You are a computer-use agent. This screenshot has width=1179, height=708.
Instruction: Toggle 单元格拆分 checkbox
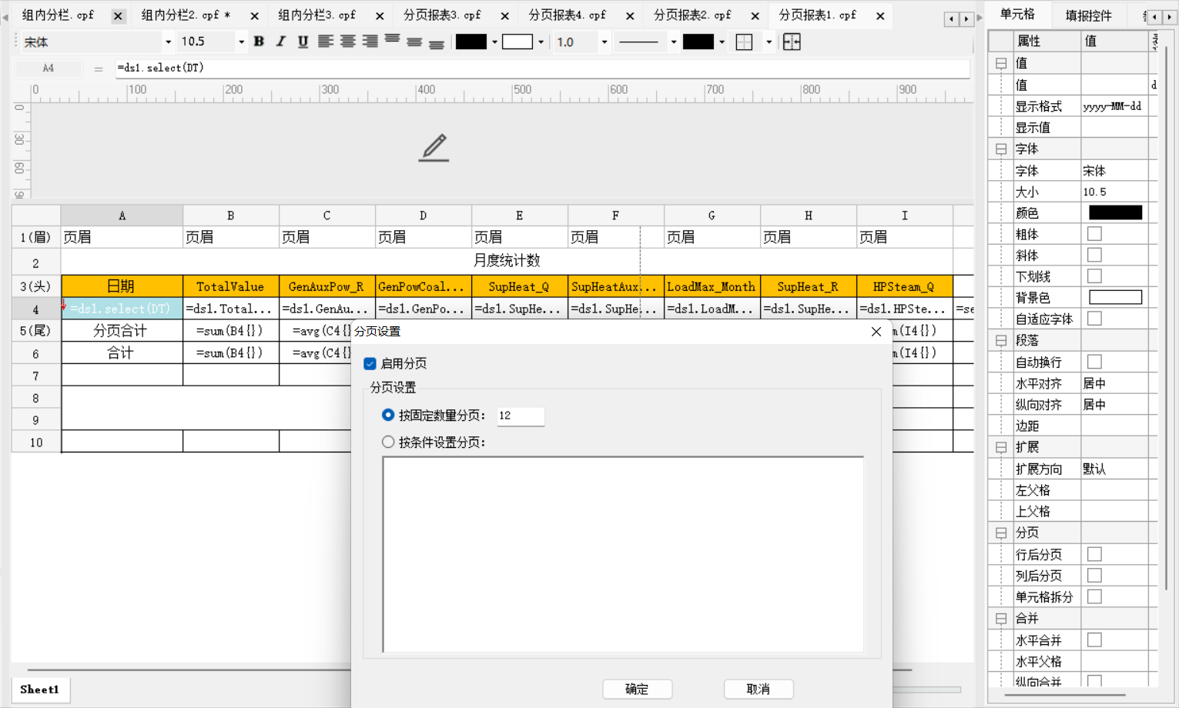tap(1094, 596)
